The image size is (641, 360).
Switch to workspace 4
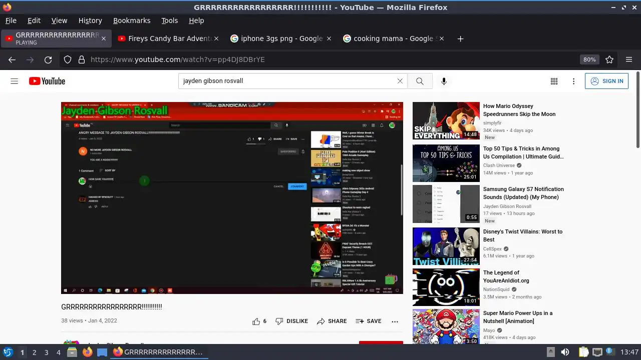(x=58, y=352)
